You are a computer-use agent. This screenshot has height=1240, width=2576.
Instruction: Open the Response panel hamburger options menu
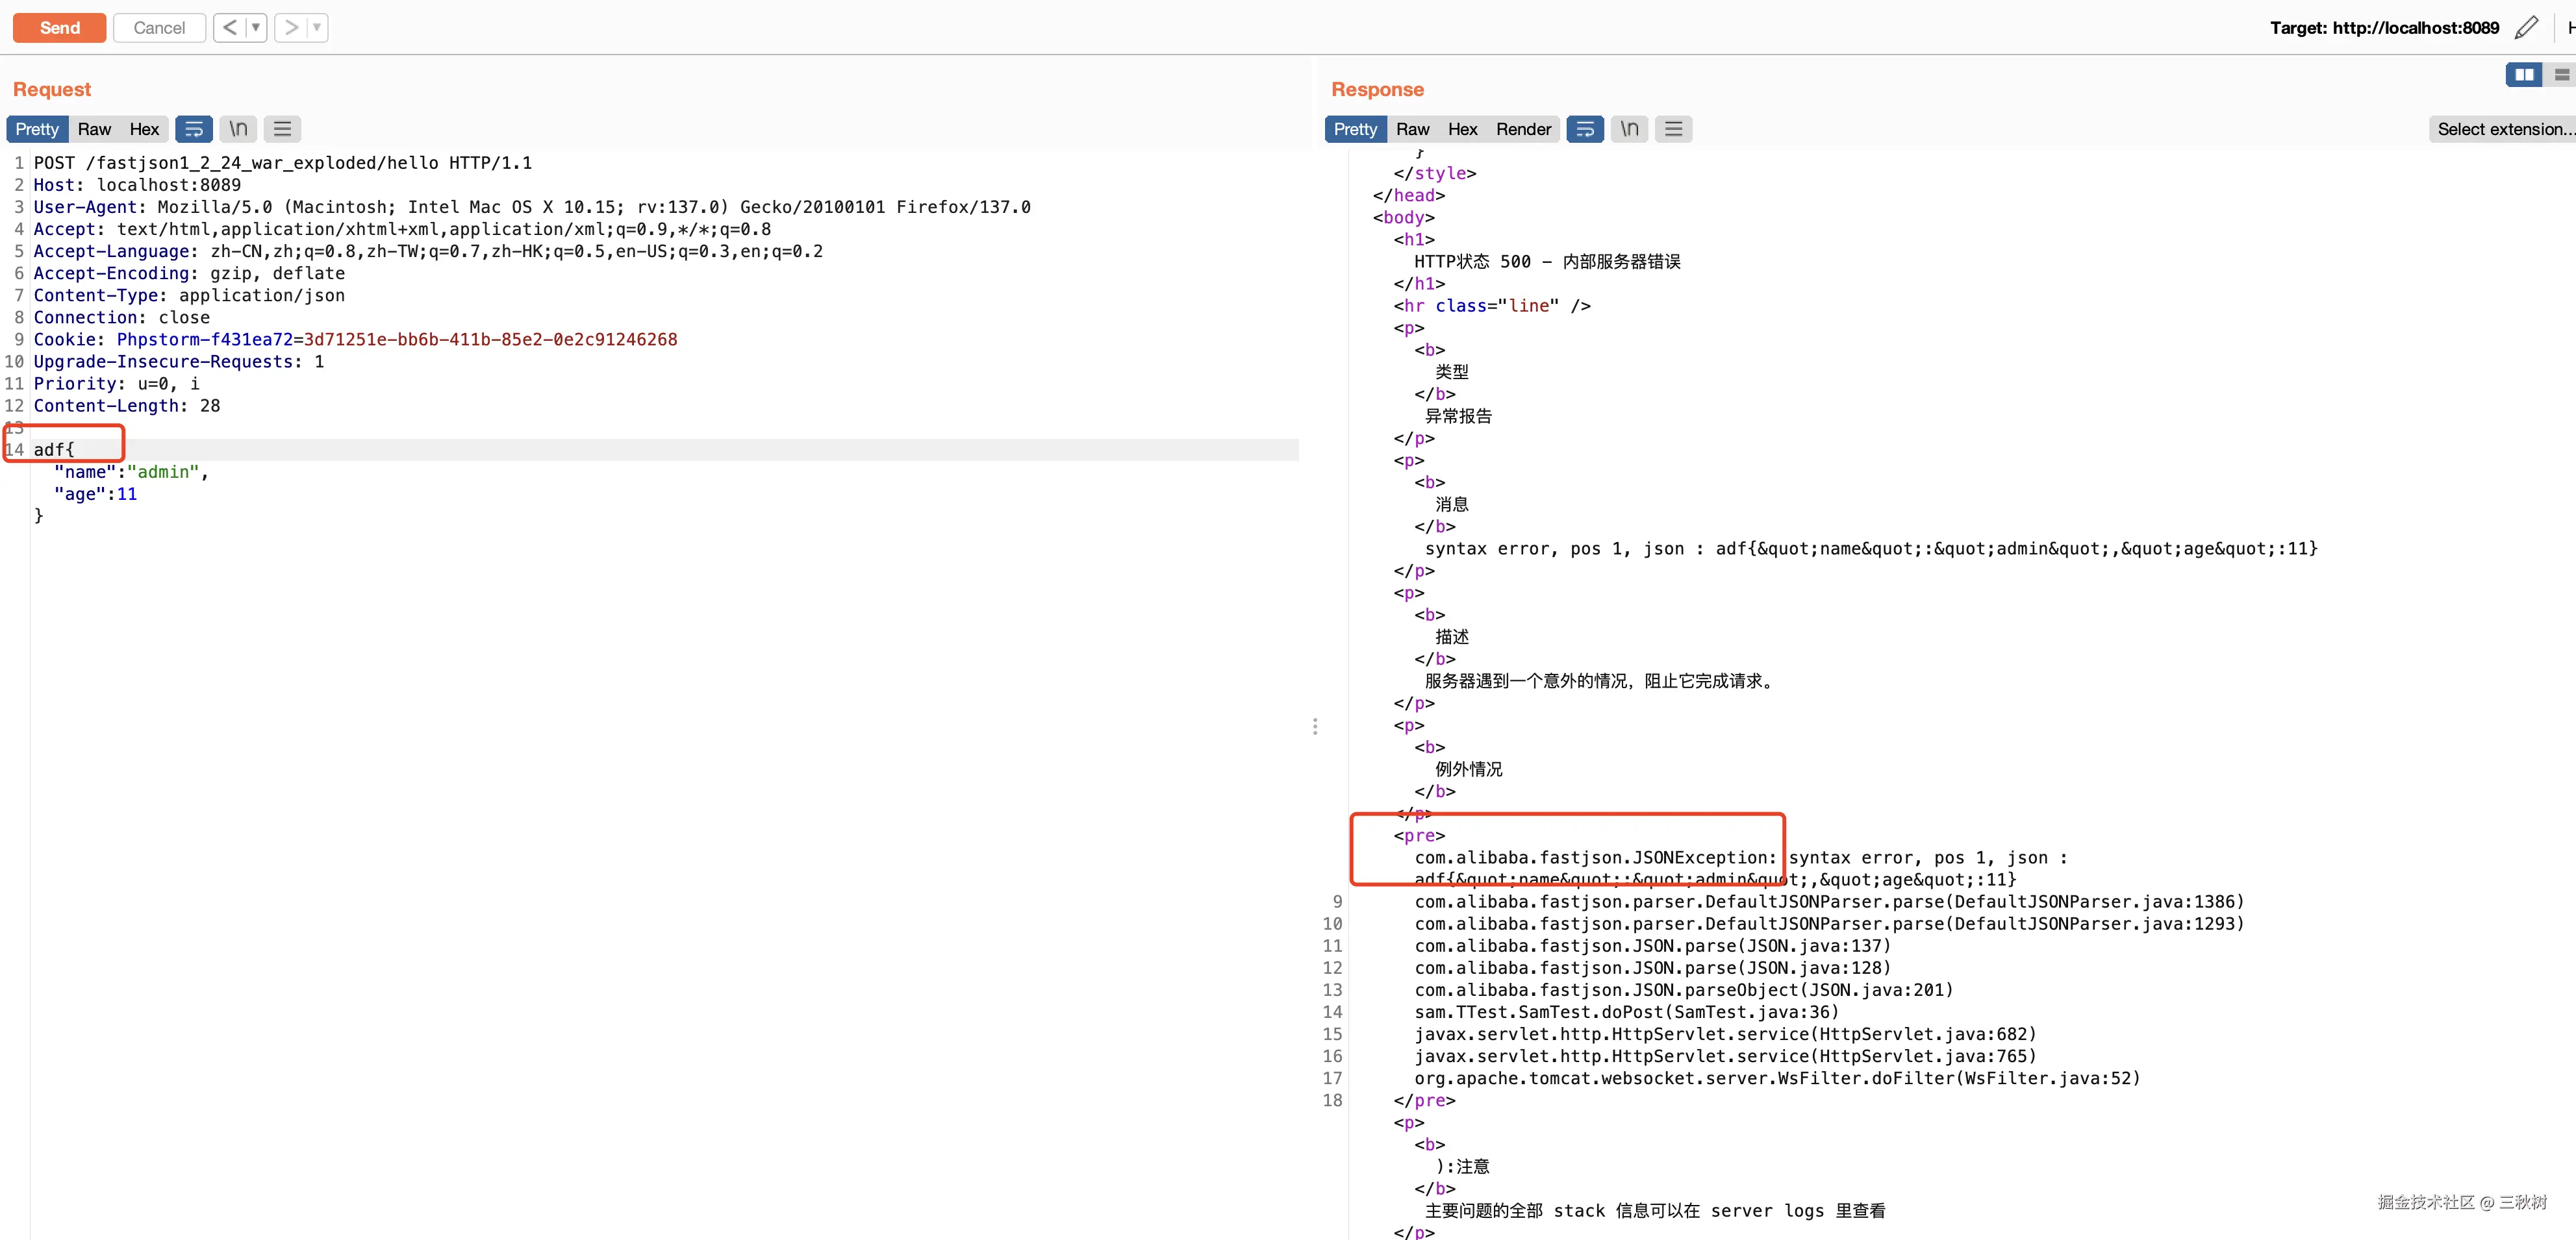tap(1673, 129)
